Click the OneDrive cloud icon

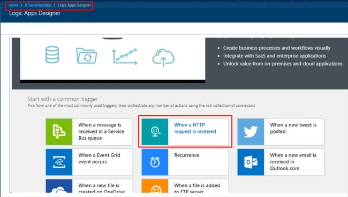tap(59, 186)
